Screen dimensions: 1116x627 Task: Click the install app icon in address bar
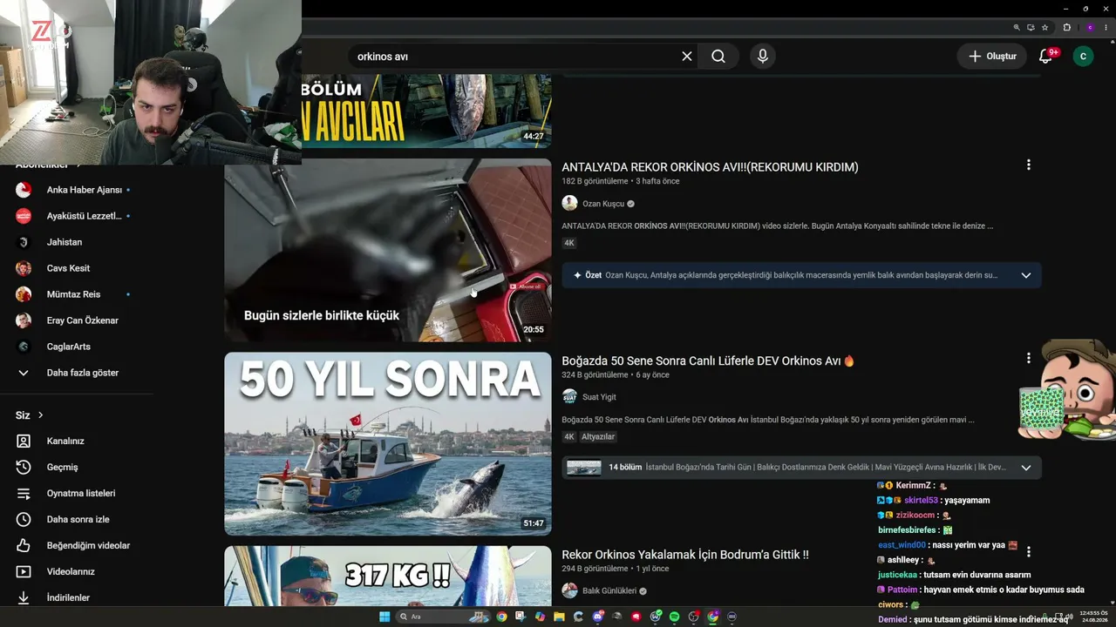click(x=1031, y=27)
